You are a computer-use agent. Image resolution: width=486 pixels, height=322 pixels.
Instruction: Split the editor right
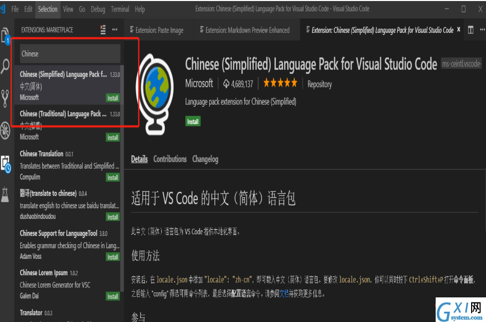pos(471,30)
